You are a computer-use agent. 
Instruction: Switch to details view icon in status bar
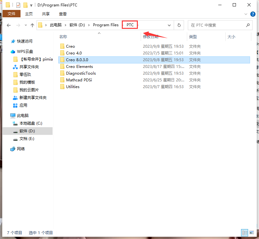pyautogui.click(x=245, y=233)
